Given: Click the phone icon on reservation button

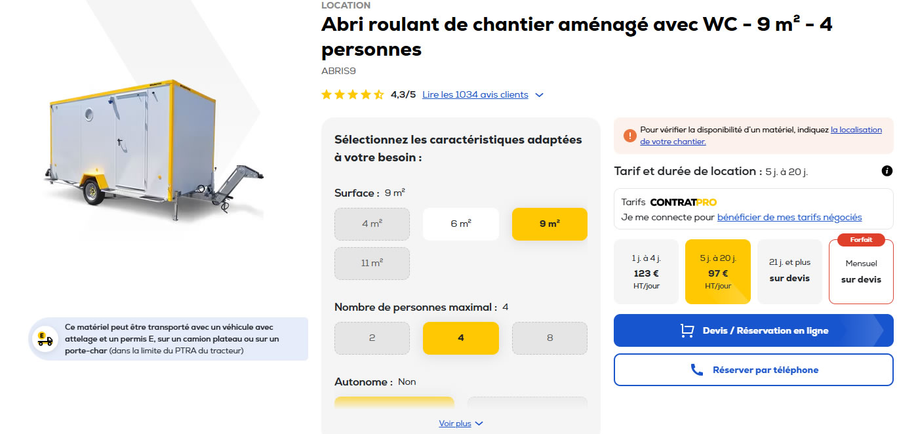Looking at the screenshot, I should click(x=697, y=370).
